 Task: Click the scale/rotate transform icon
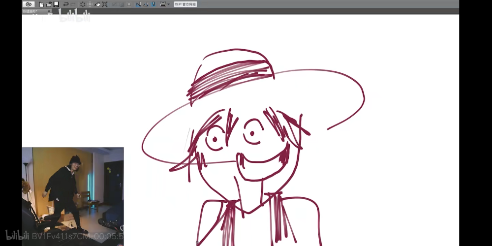[105, 4]
